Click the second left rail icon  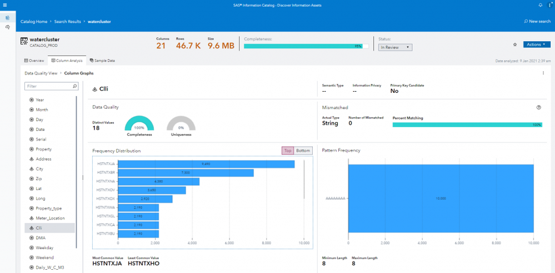(x=7, y=27)
